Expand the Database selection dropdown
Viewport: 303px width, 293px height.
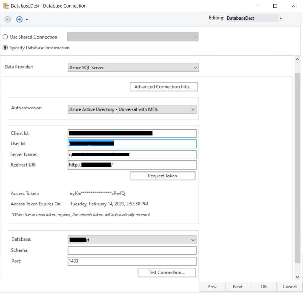click(193, 239)
